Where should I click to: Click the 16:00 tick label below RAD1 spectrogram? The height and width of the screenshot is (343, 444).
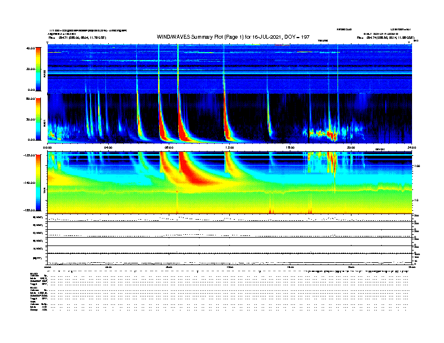(290, 147)
